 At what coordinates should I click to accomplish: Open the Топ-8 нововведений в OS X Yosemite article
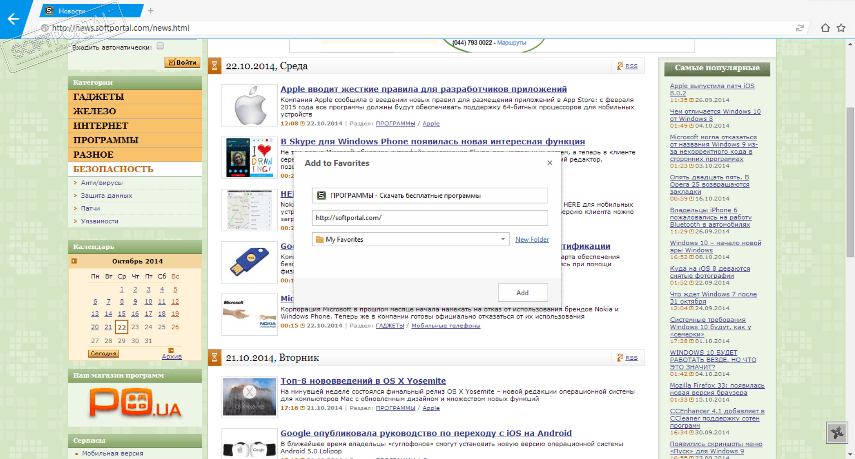363,381
